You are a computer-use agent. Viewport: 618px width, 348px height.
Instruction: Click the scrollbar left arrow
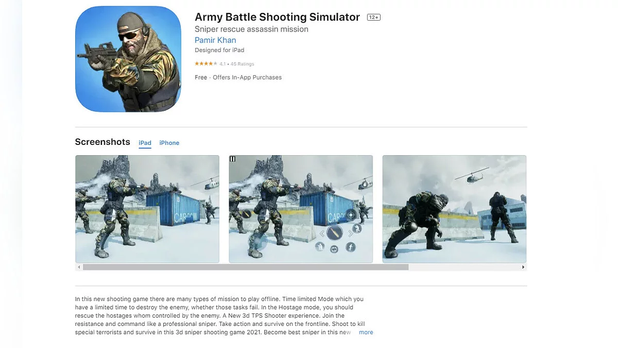point(79,267)
